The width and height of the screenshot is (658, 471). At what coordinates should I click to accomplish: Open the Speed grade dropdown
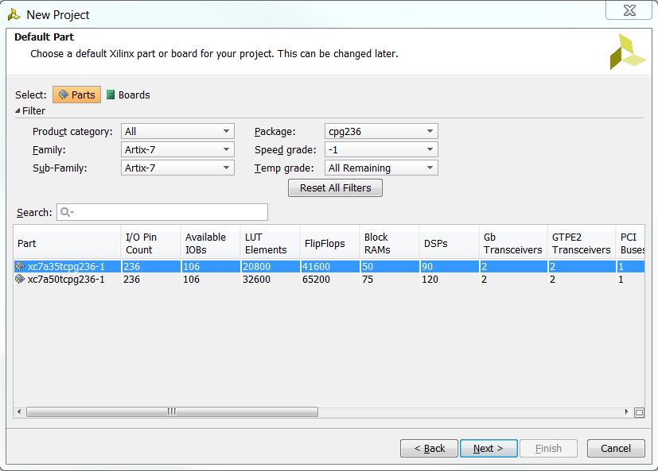tap(381, 149)
